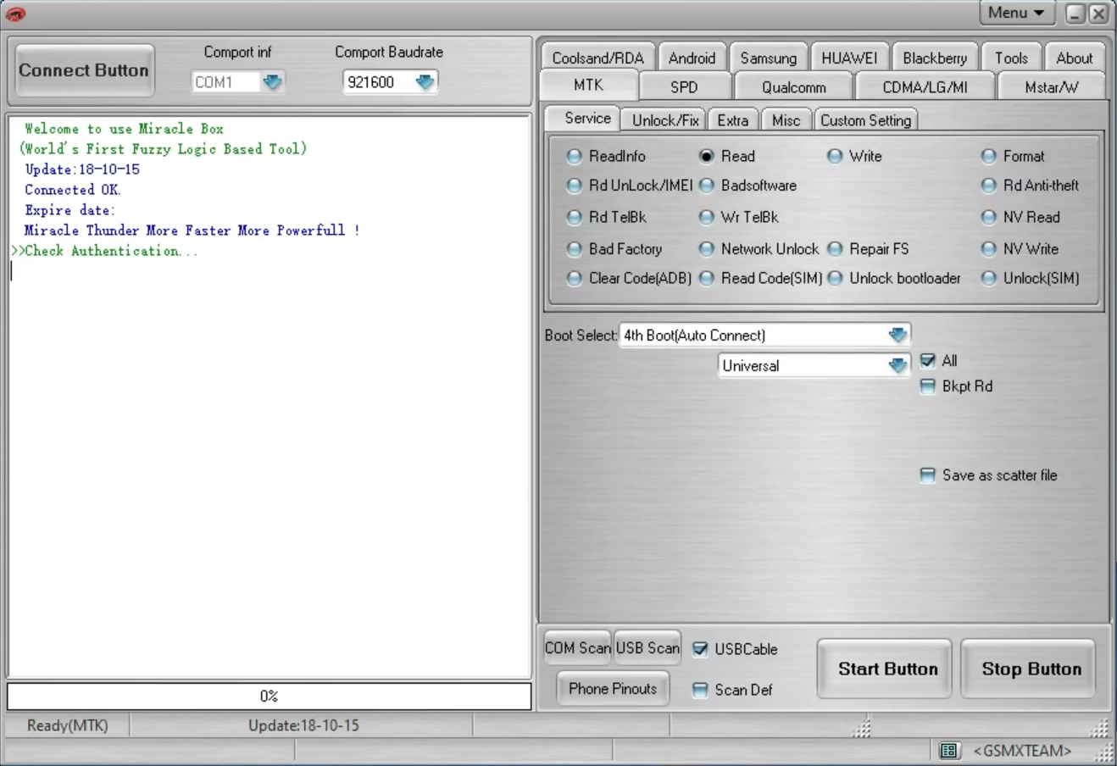Choose the ReadInfo option
Image resolution: width=1117 pixels, height=766 pixels.
point(575,157)
